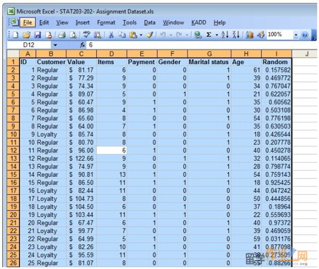Open the View menu
The image size is (319, 269).
click(62, 23)
